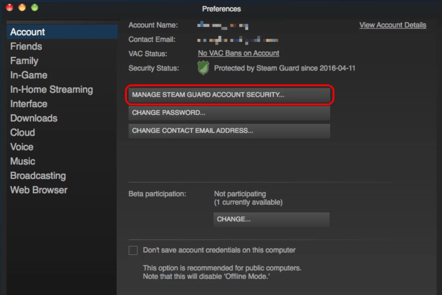The image size is (442, 295).
Task: Click the 'VAC Status:' label
Action: pos(148,54)
